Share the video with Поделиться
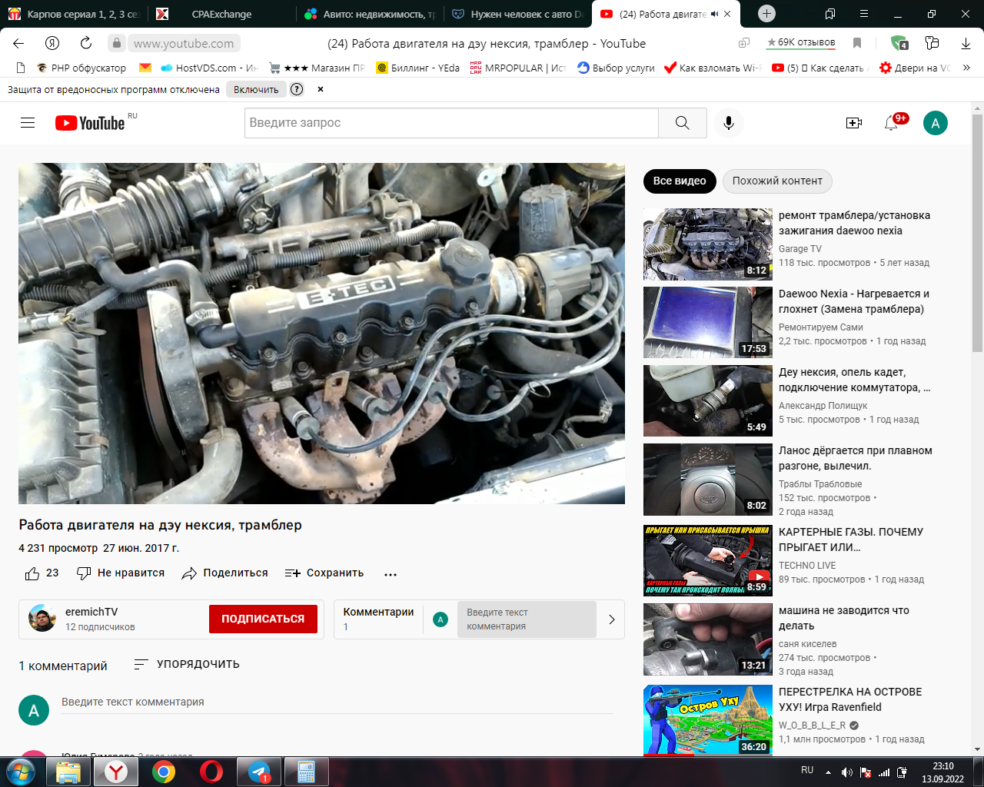The image size is (984, 787). click(x=225, y=573)
